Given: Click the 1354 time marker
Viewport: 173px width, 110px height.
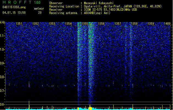Looking at the screenshot, I should 68,23.
